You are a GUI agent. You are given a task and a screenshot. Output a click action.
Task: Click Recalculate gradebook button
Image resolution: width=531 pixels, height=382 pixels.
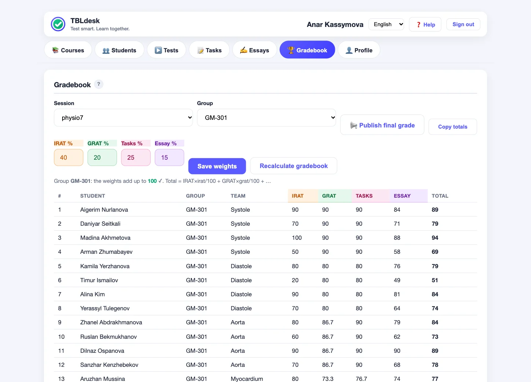[294, 166]
